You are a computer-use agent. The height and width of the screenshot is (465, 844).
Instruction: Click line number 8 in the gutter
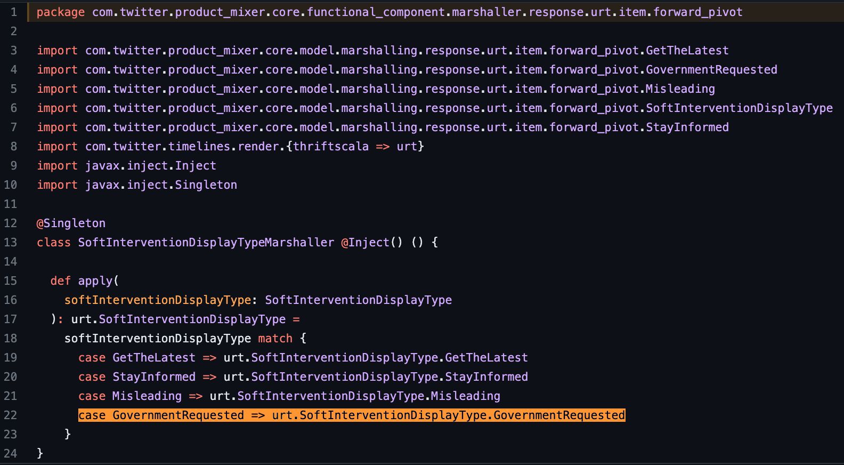click(x=13, y=147)
